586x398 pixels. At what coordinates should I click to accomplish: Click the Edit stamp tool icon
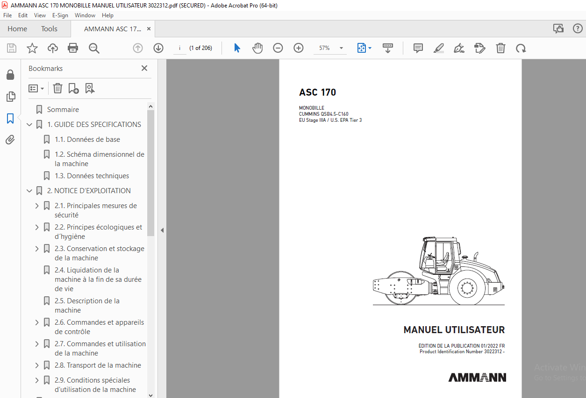[479, 48]
